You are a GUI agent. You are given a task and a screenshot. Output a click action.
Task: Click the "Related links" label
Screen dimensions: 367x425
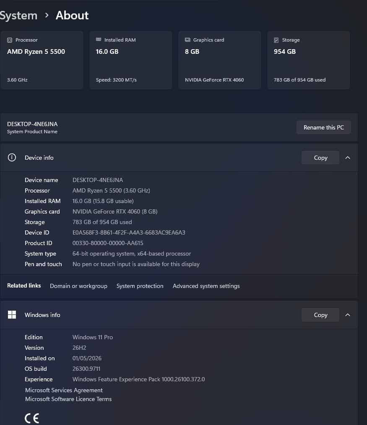[x=24, y=286]
